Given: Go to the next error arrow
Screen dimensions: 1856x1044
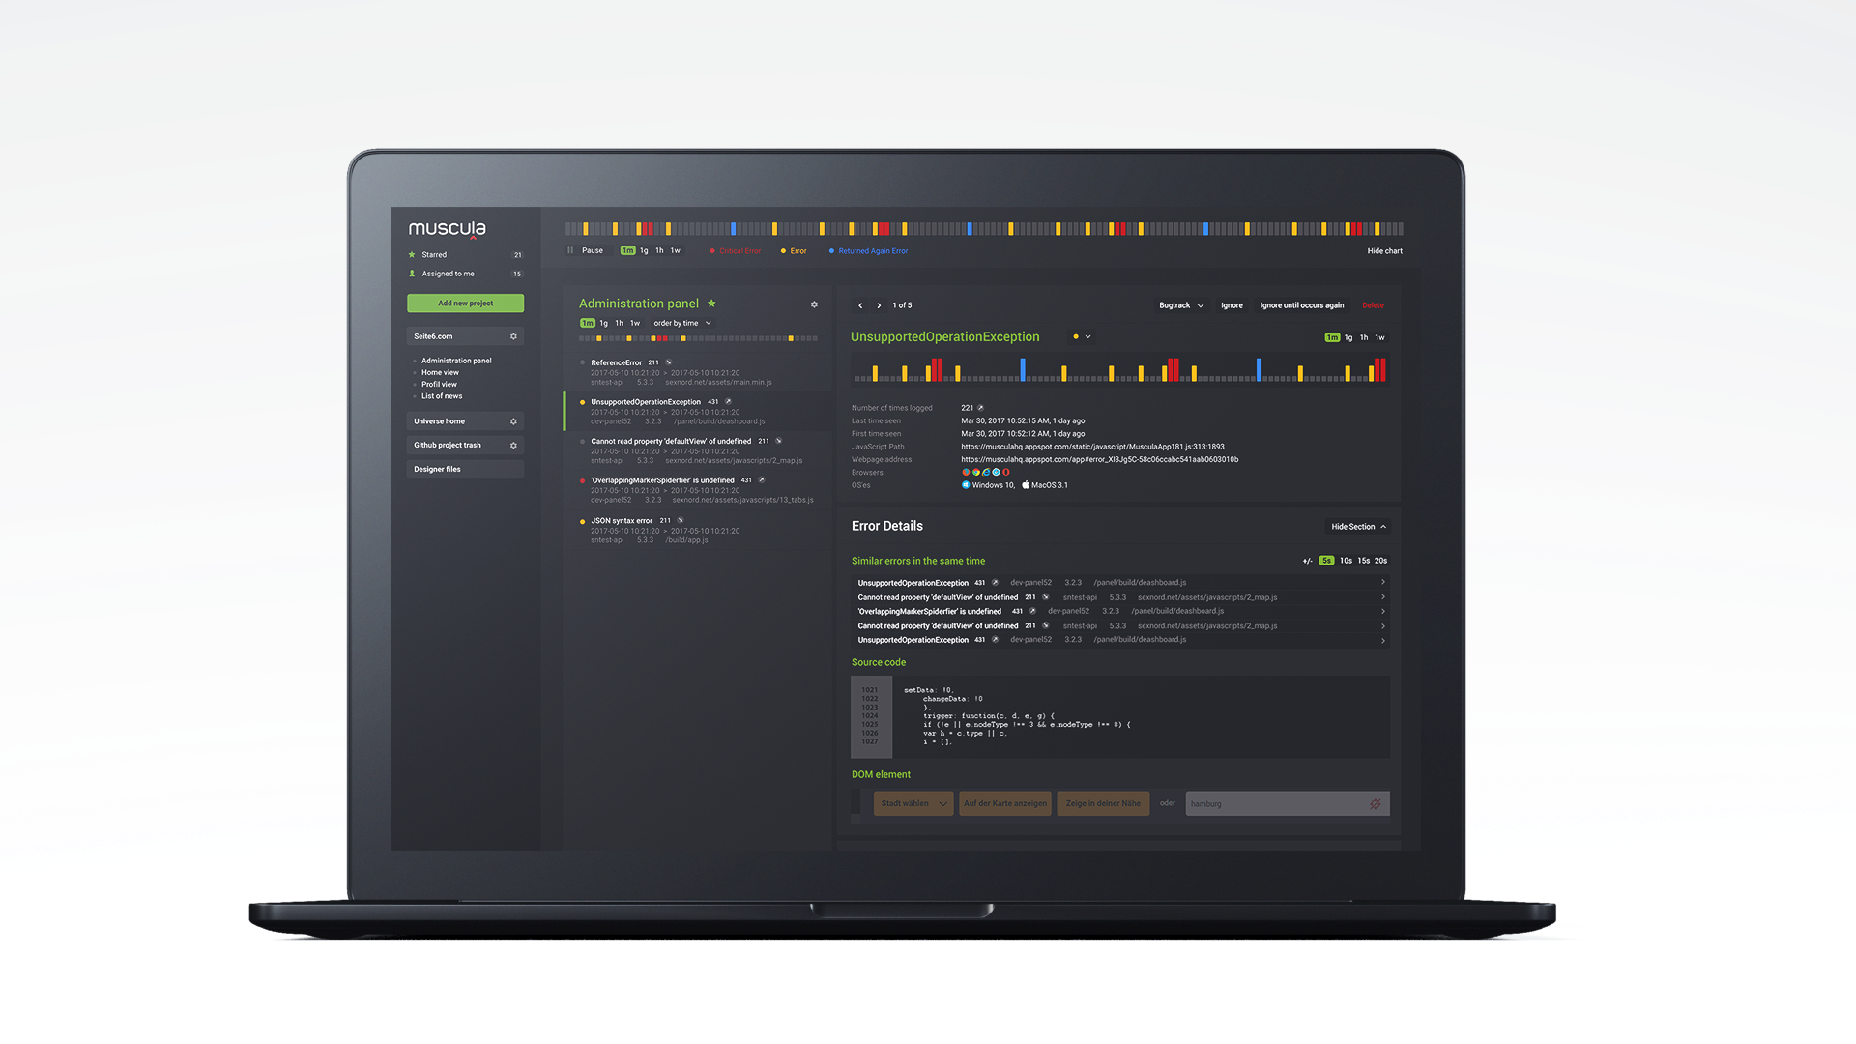Looking at the screenshot, I should pyautogui.click(x=879, y=305).
